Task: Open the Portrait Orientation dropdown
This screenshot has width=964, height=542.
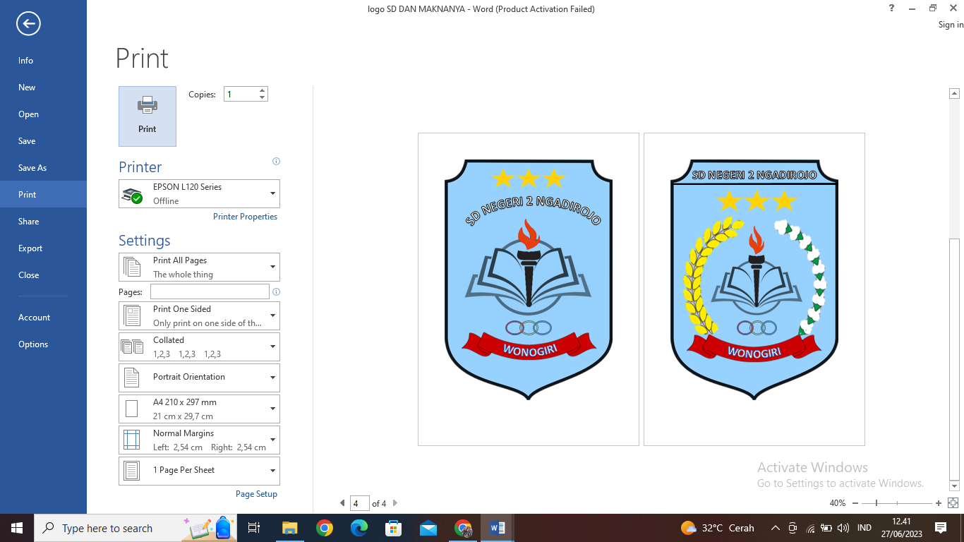Action: (199, 378)
